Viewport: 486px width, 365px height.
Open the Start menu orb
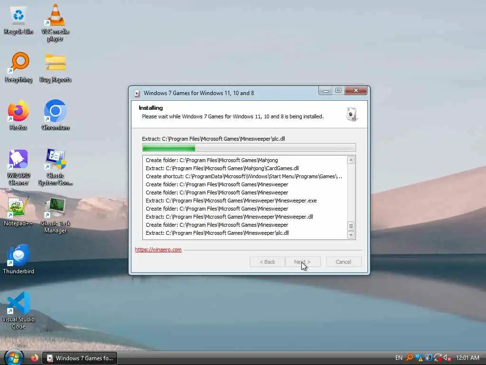pos(14,357)
